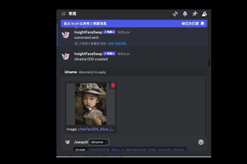Open the chenfan004_Alice_i... image filename link

point(96,129)
